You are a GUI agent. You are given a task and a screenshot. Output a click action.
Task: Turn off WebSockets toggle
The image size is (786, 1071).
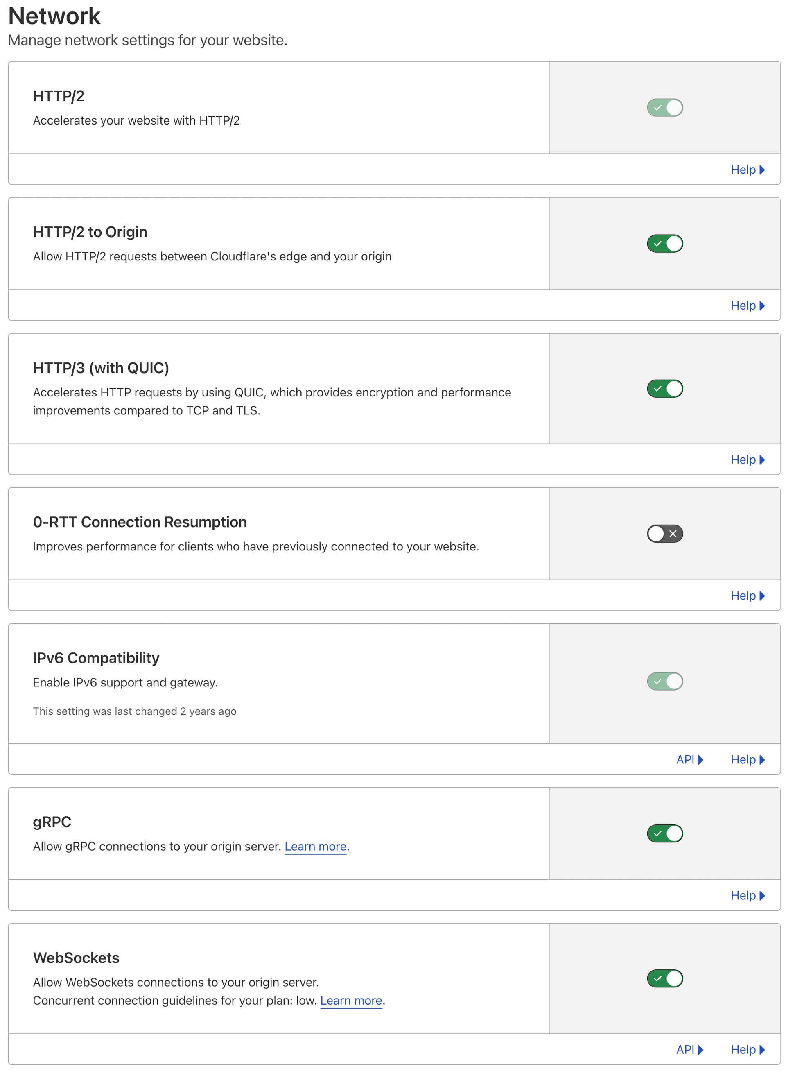665,979
